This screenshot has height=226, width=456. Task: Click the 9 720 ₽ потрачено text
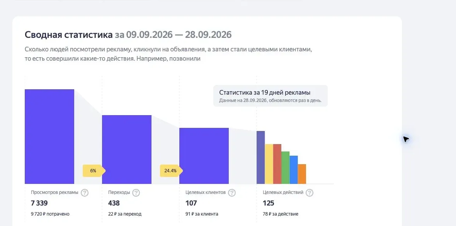(50, 214)
